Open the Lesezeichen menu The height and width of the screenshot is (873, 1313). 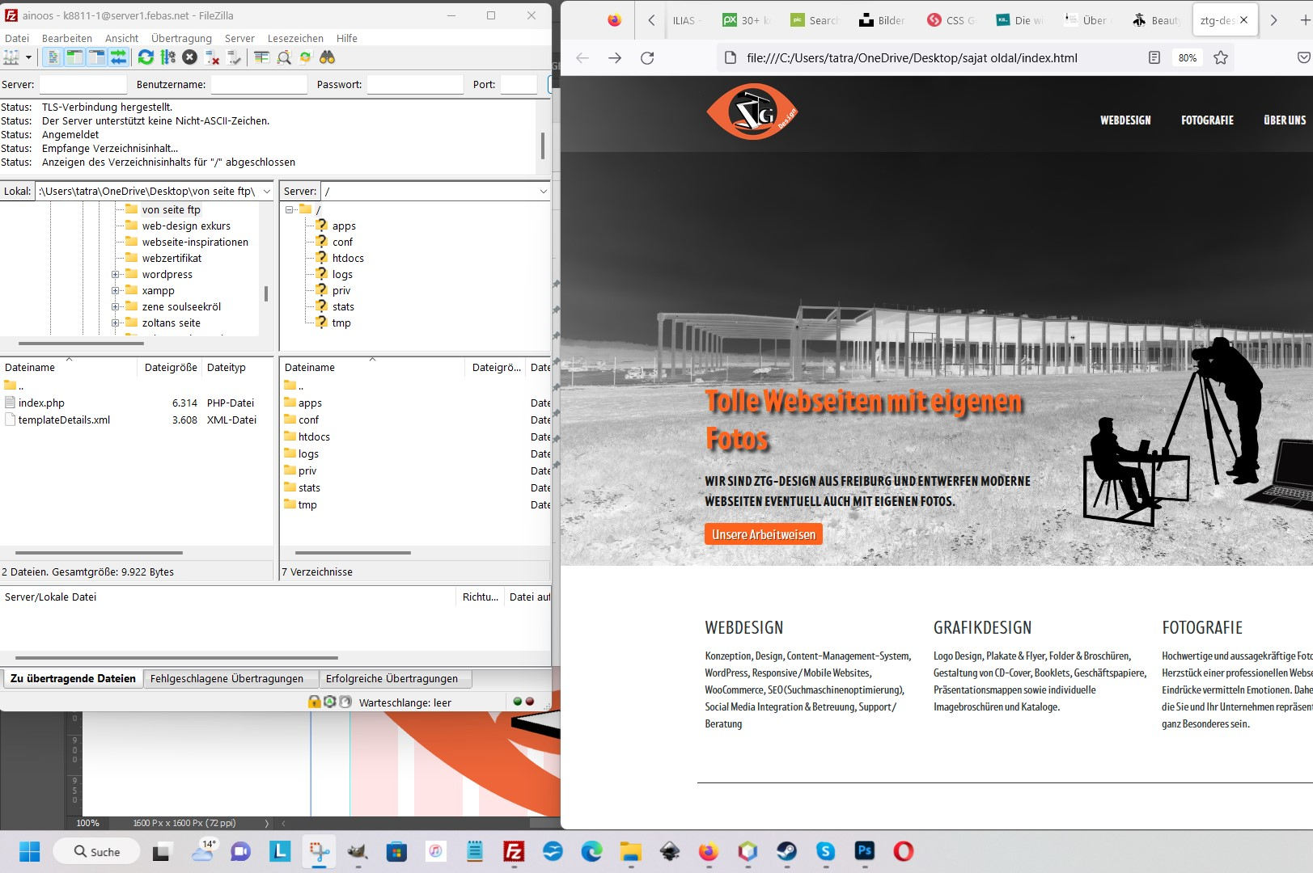[295, 38]
